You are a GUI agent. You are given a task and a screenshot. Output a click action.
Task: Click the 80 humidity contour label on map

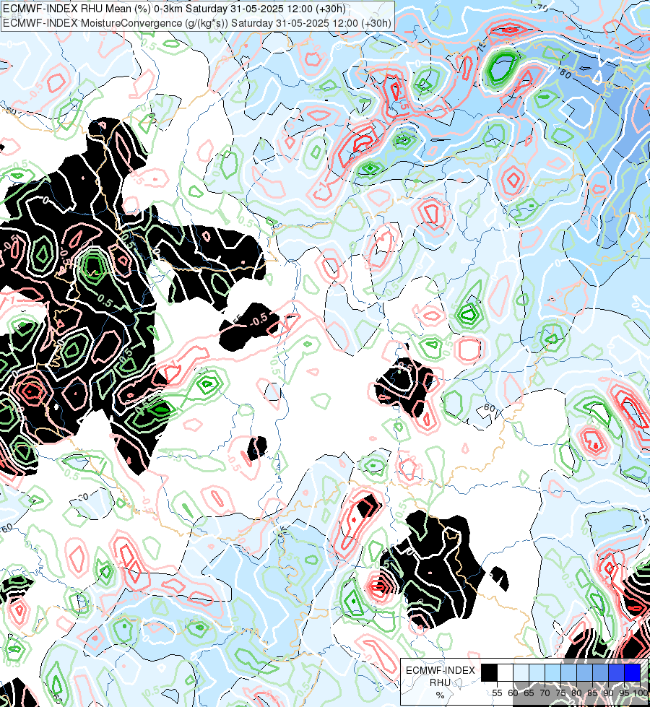(x=565, y=74)
